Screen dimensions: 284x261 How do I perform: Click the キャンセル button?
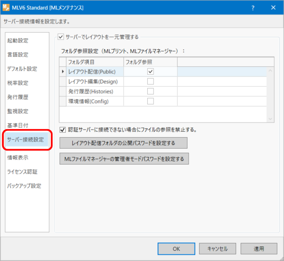217,249
